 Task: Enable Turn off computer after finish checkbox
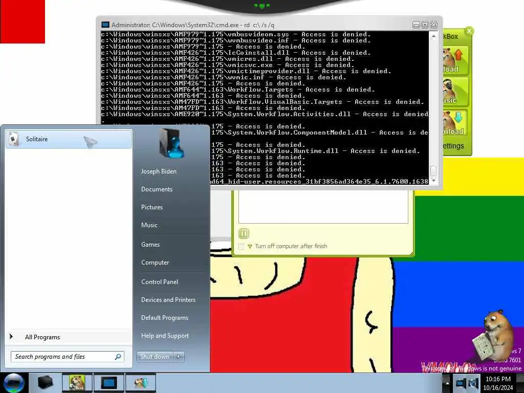(242, 246)
